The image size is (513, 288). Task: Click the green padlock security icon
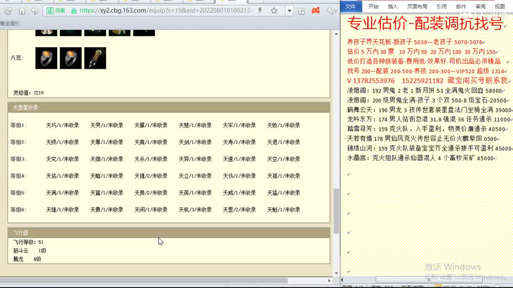pyautogui.click(x=74, y=11)
